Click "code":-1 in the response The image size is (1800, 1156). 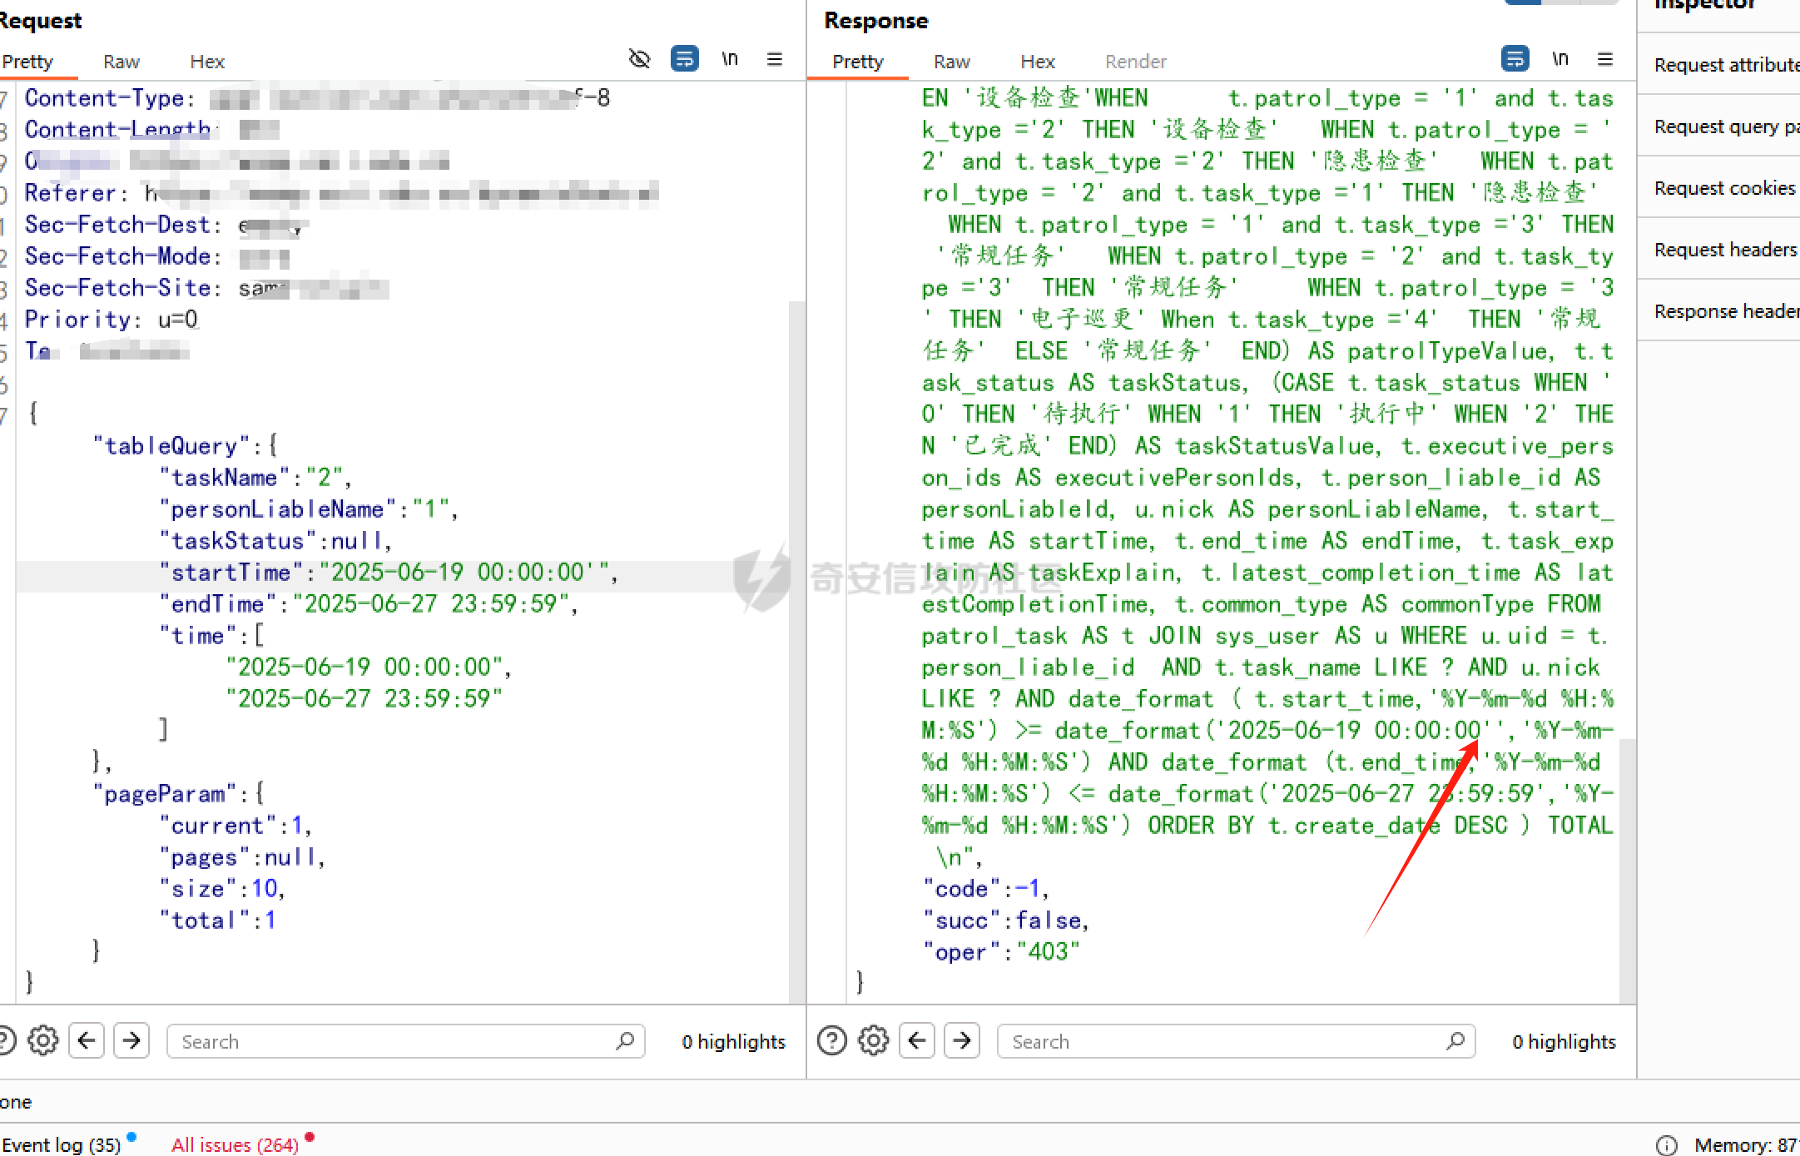pos(985,889)
